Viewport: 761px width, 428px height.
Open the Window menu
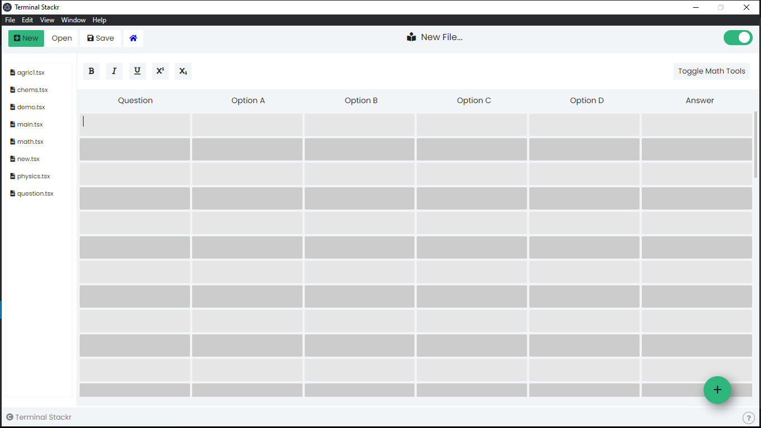coord(74,20)
